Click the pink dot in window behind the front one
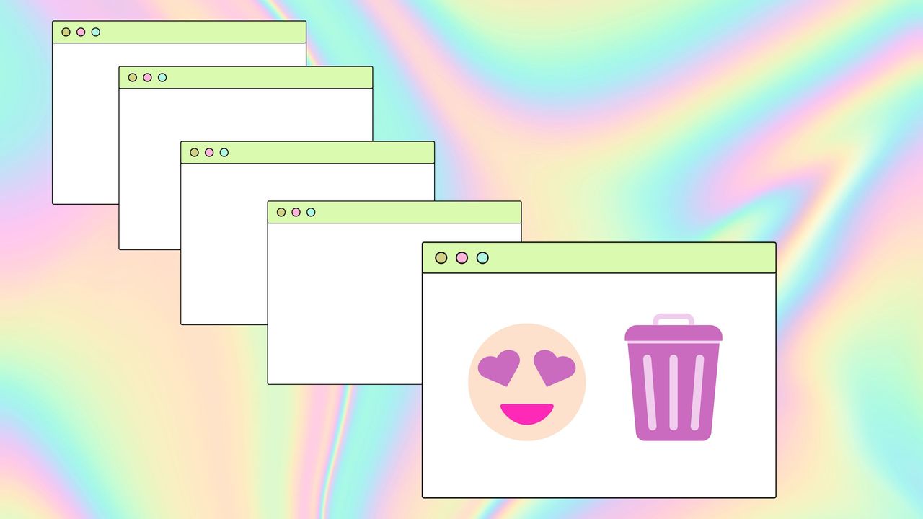This screenshot has width=923, height=519. coord(296,213)
